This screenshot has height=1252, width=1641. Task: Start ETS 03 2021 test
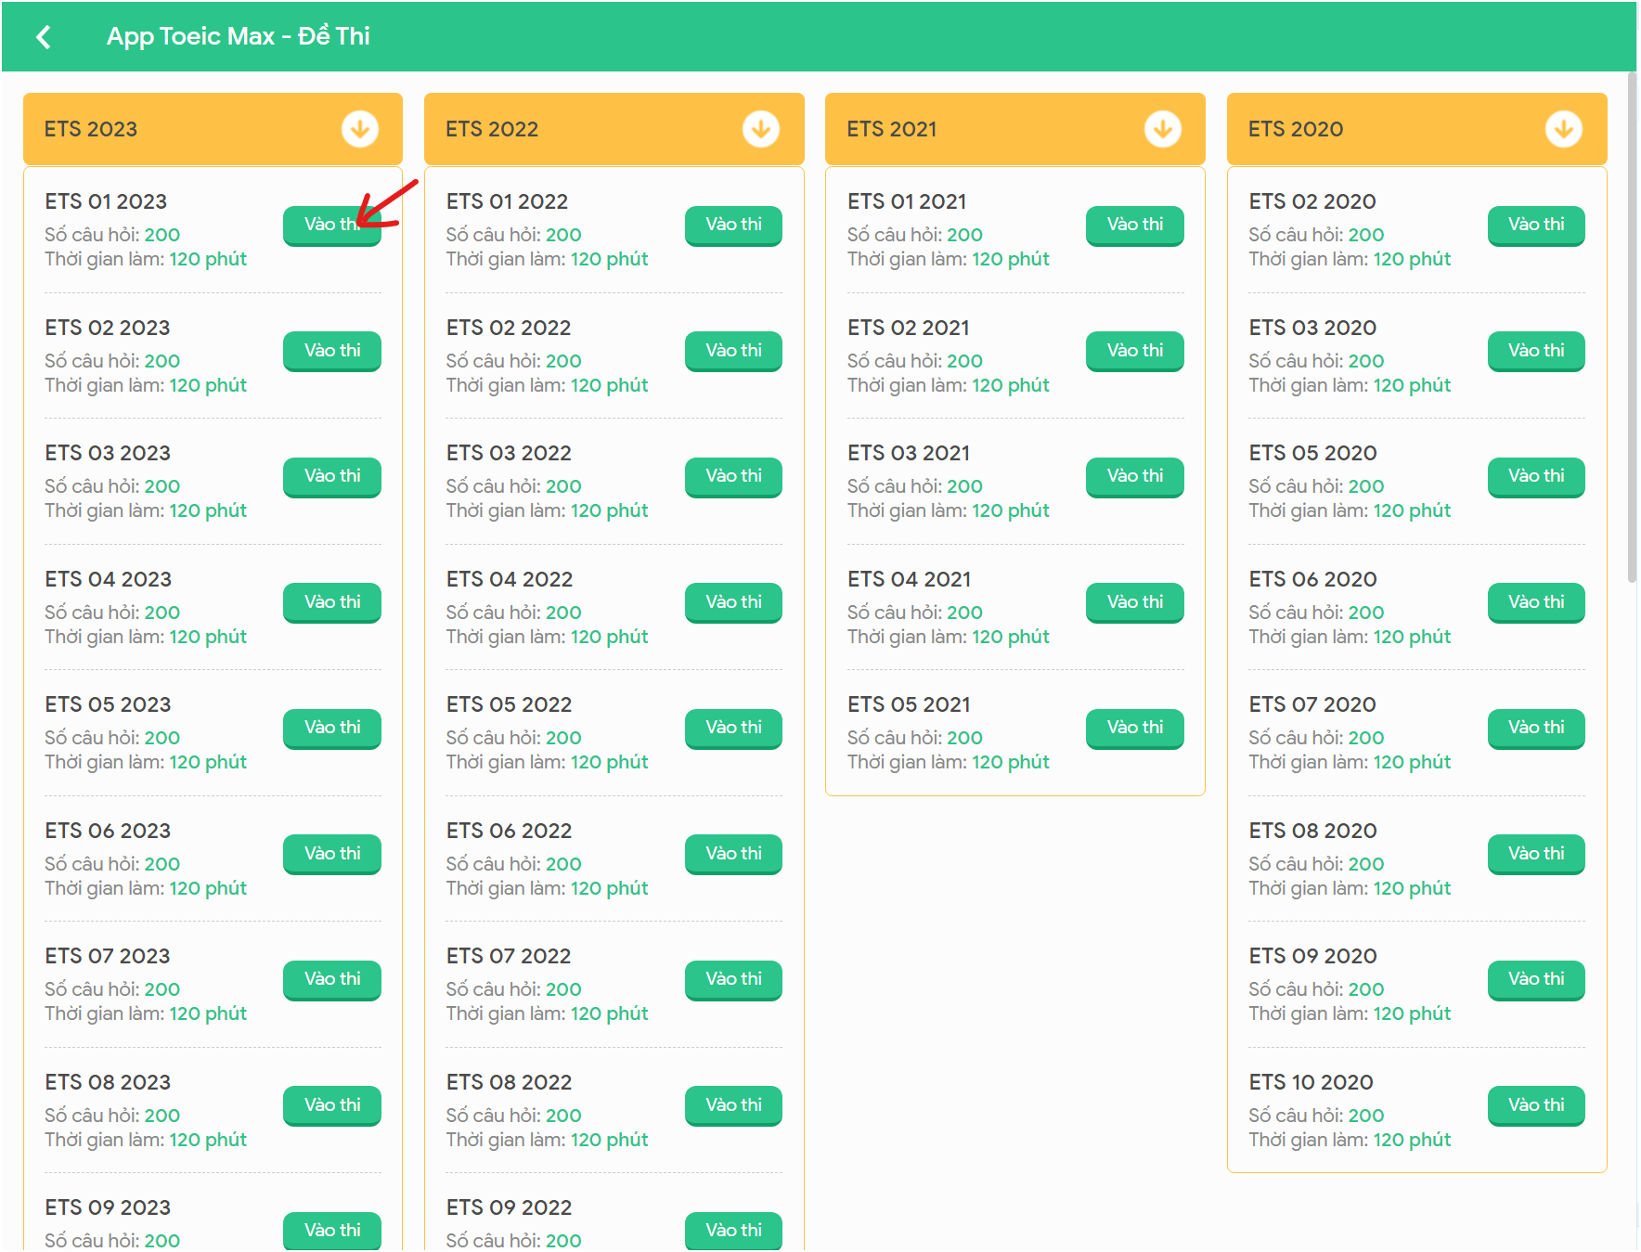[x=1134, y=476]
